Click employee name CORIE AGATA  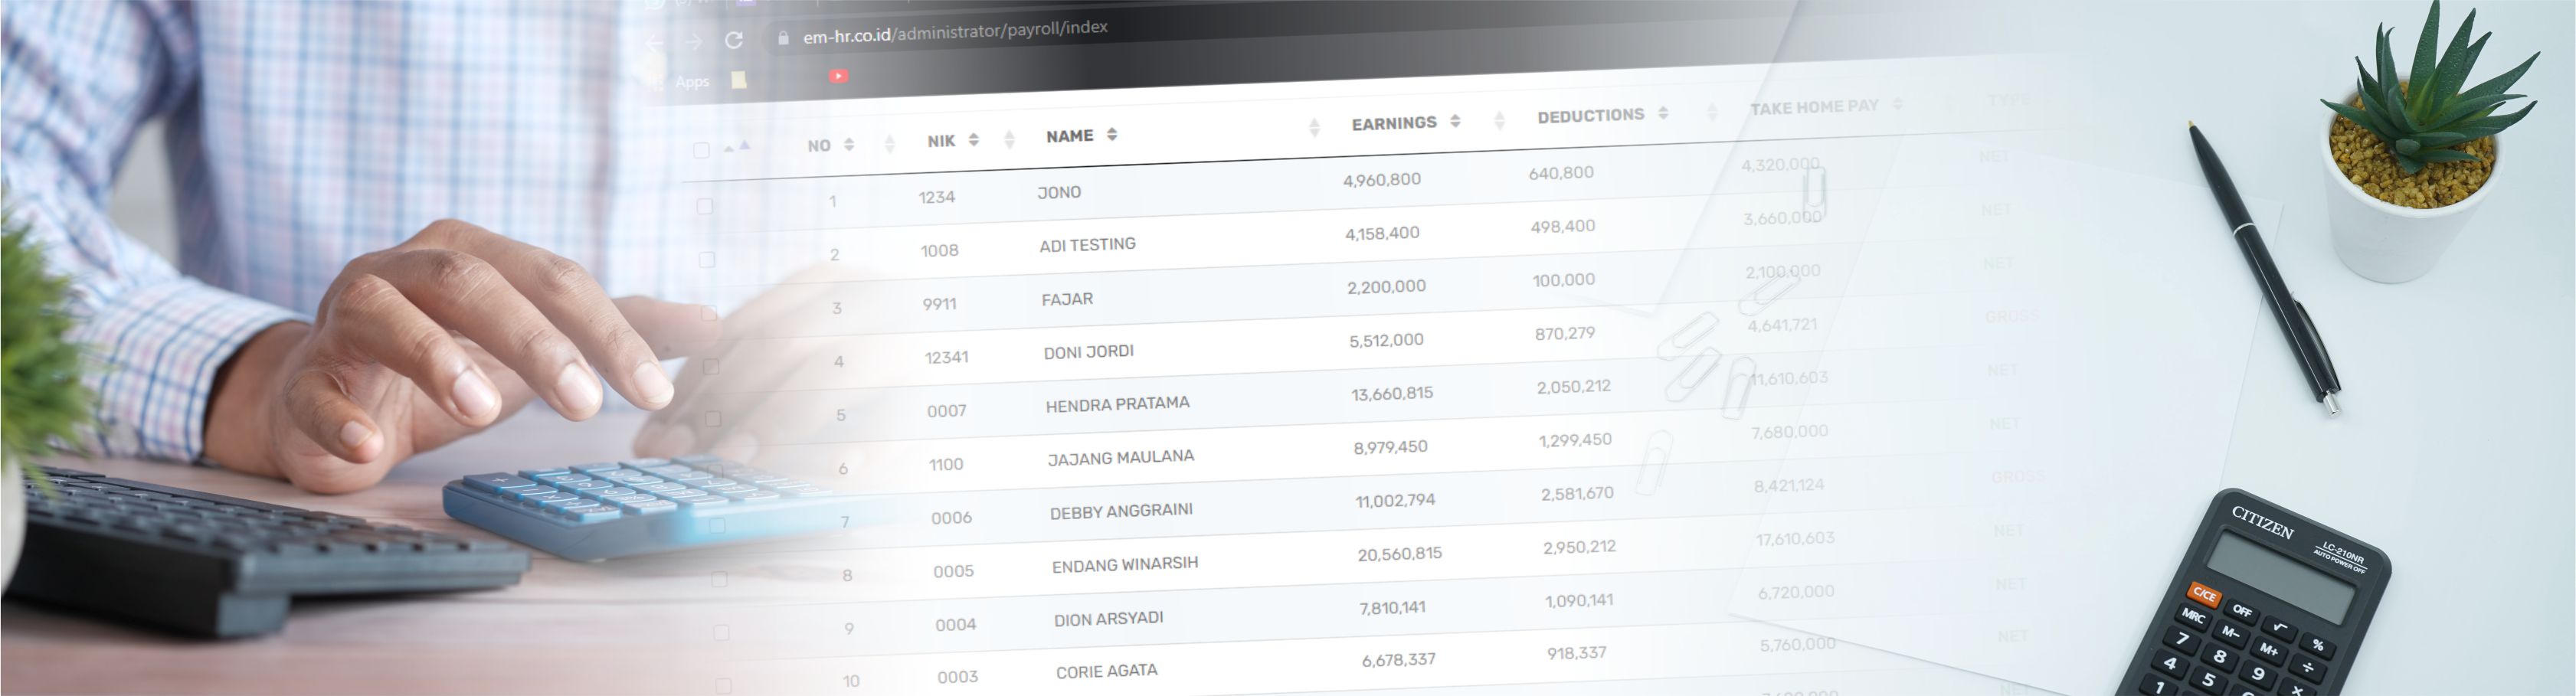(1107, 671)
